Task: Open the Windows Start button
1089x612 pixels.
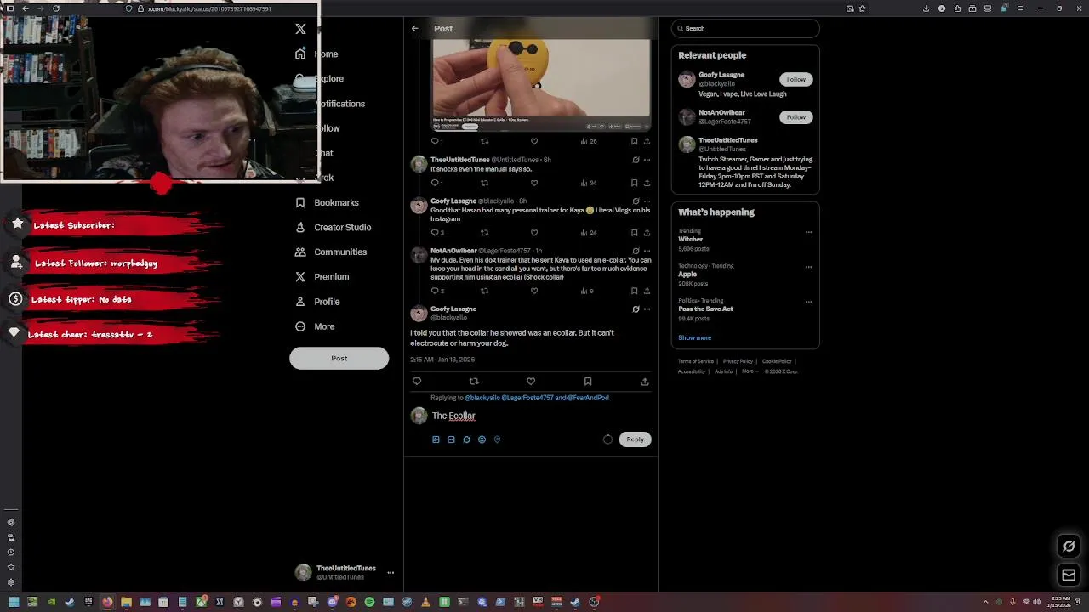Action: coord(14,602)
